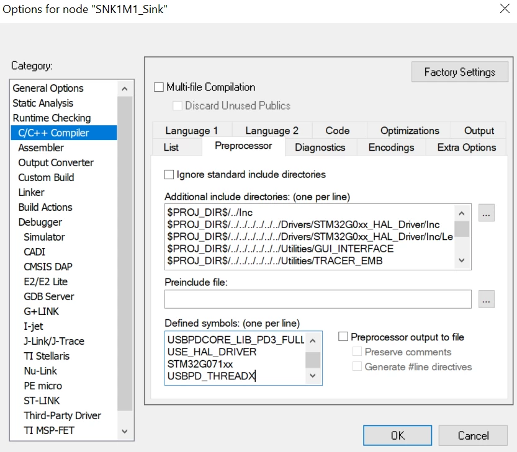Select ST-LINK debugger category

coord(42,401)
